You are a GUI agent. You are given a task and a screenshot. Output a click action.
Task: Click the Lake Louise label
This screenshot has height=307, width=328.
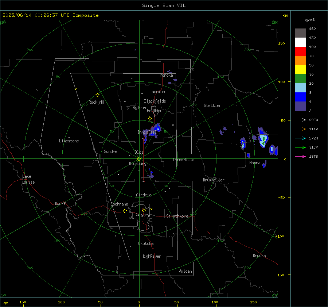click(x=28, y=179)
